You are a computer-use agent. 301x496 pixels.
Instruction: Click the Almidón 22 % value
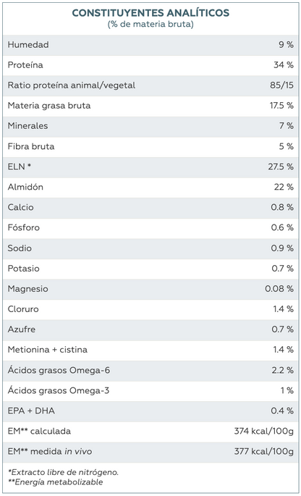pyautogui.click(x=284, y=187)
